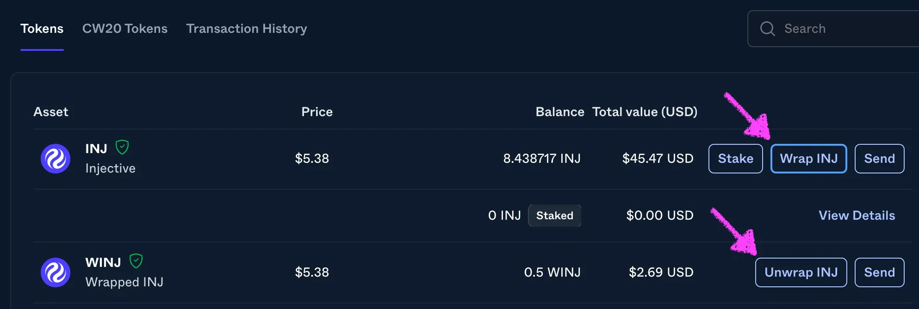This screenshot has width=919, height=309.
Task: Click the Staked badge
Action: (554, 216)
